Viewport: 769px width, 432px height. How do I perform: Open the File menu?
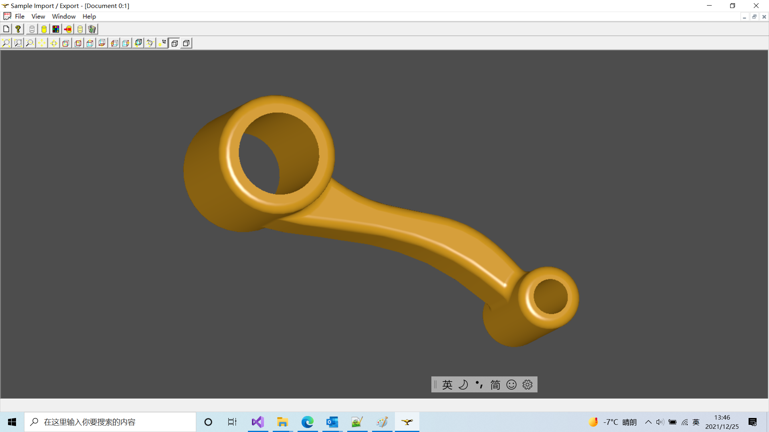pyautogui.click(x=19, y=16)
